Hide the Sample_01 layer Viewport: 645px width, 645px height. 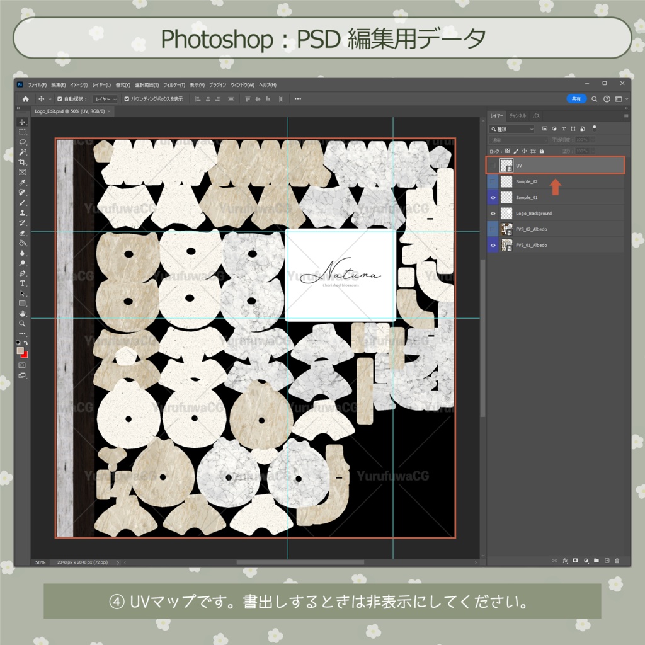point(493,197)
